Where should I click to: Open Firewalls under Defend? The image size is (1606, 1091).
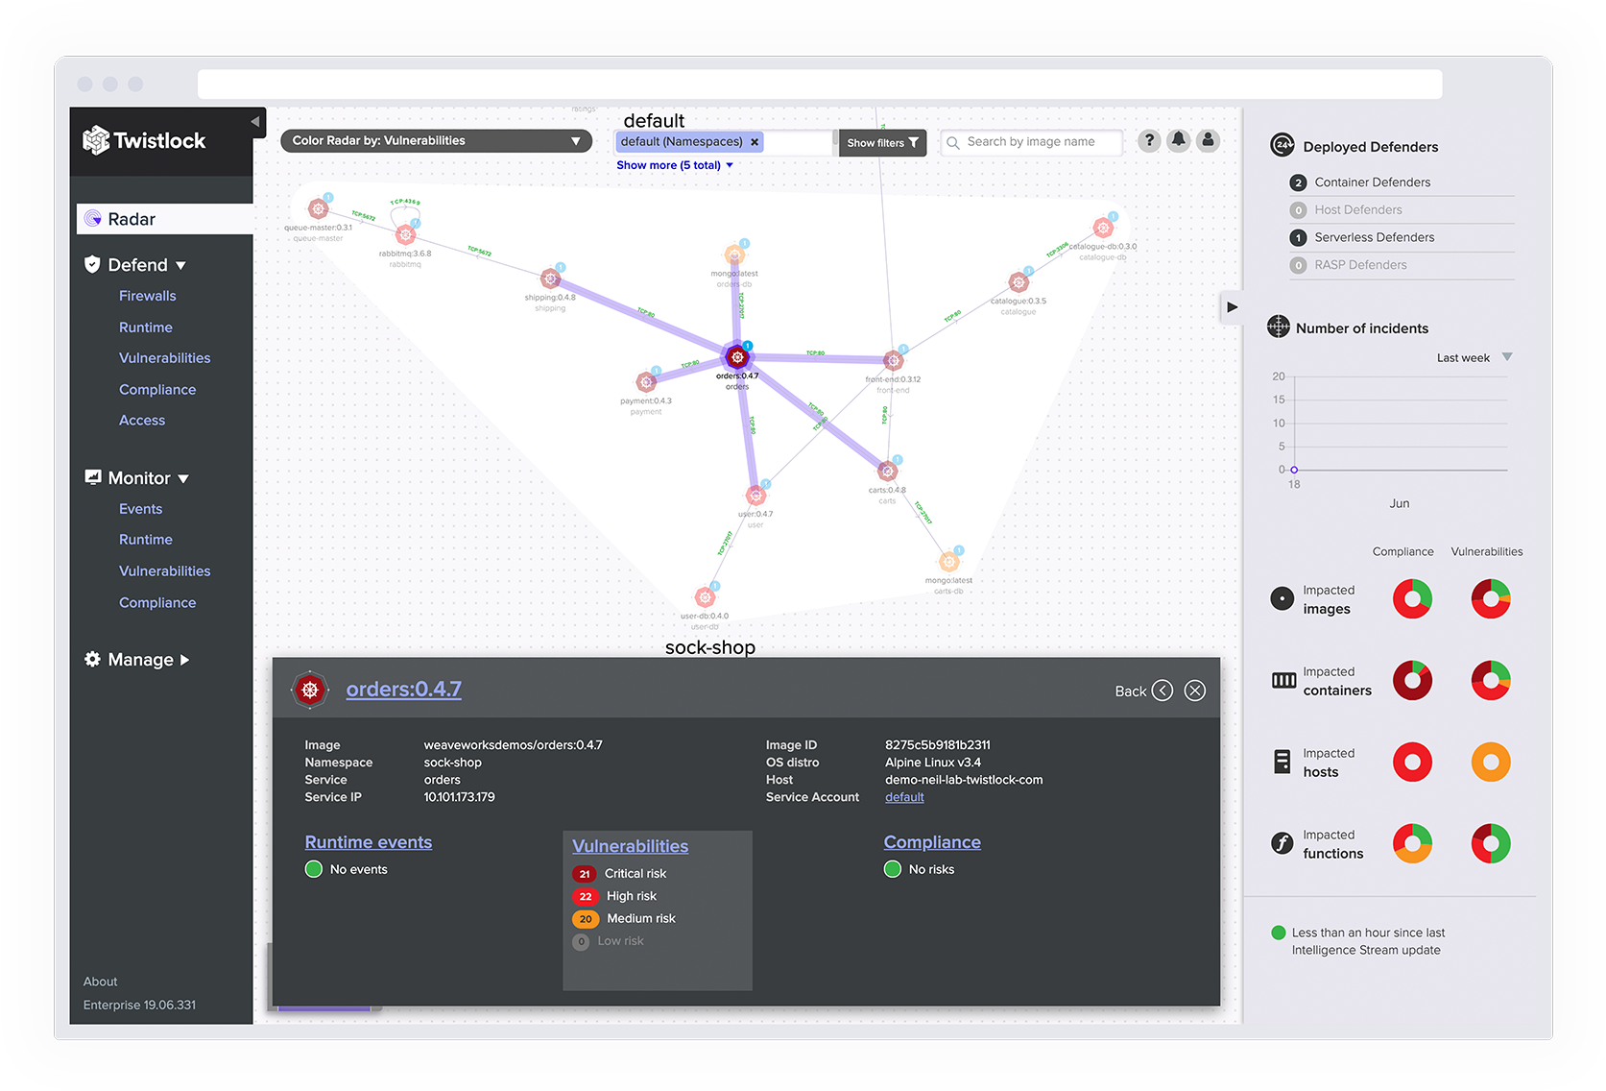coord(147,296)
